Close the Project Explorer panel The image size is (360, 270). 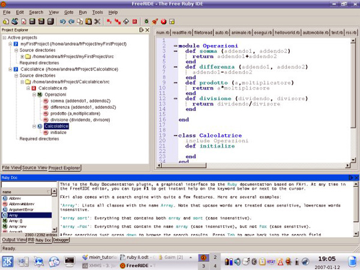[148, 30]
